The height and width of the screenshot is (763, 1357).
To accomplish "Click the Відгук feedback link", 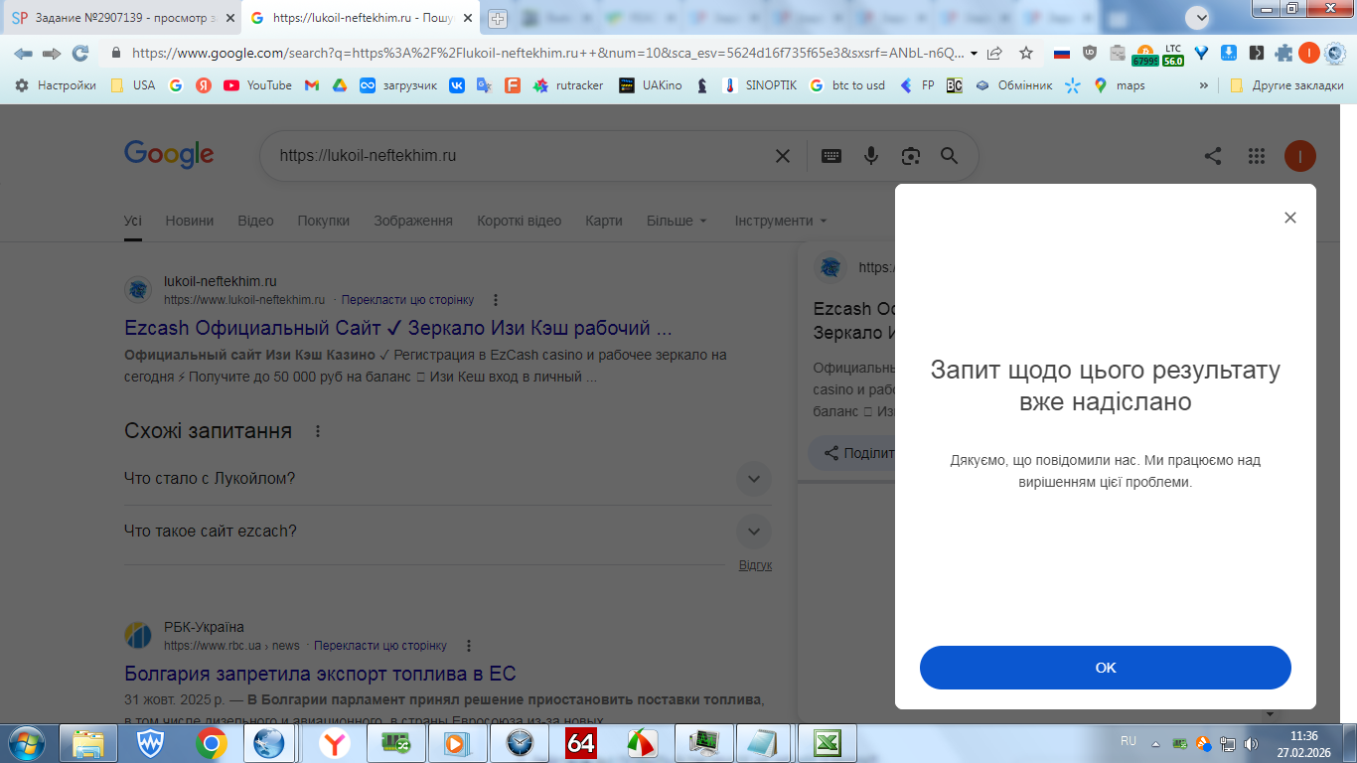I will tap(755, 565).
